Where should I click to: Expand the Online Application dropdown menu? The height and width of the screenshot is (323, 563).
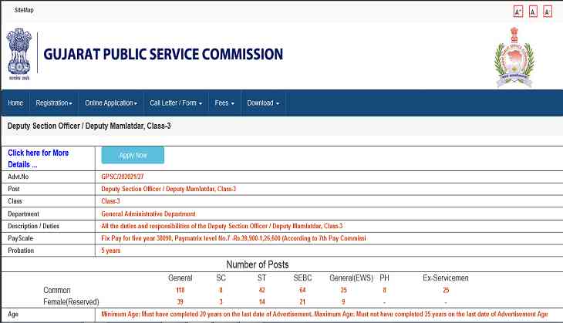click(111, 103)
